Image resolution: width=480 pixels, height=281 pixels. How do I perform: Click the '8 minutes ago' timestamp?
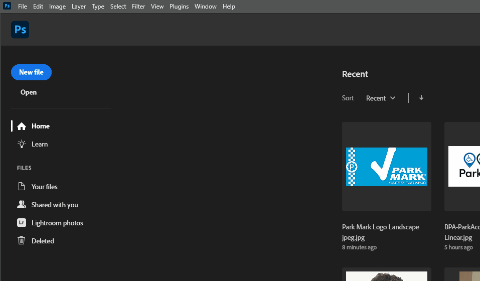point(359,247)
